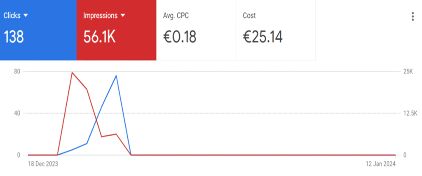422x176 pixels.
Task: Click the red impressions line peak
Action: point(73,73)
